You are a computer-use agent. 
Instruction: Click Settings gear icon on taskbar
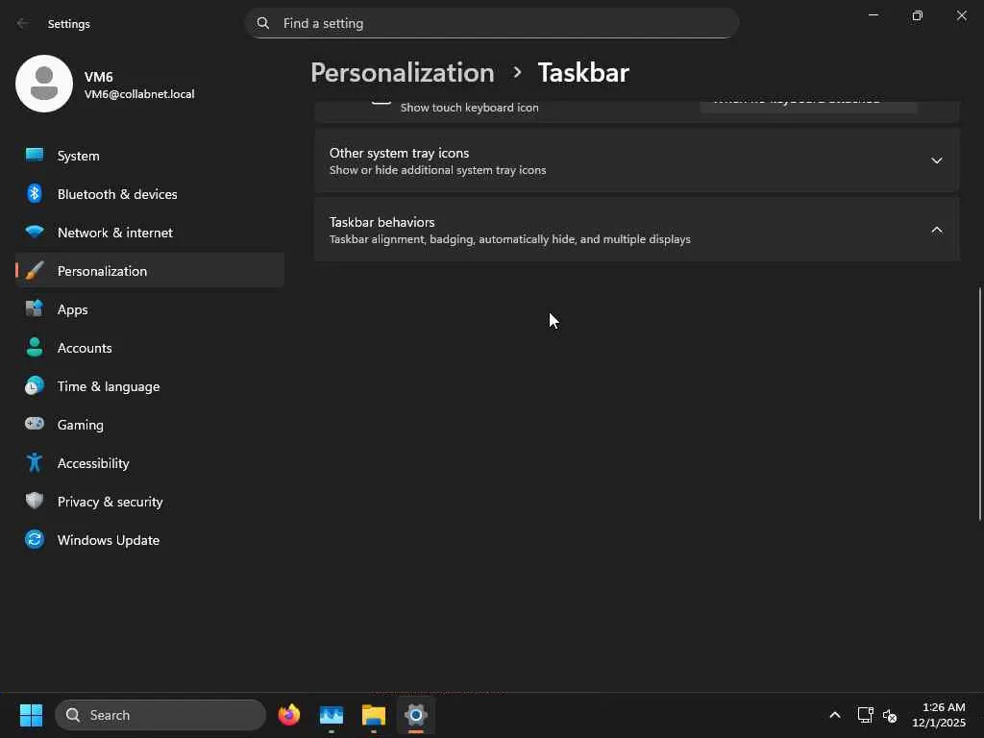point(415,715)
